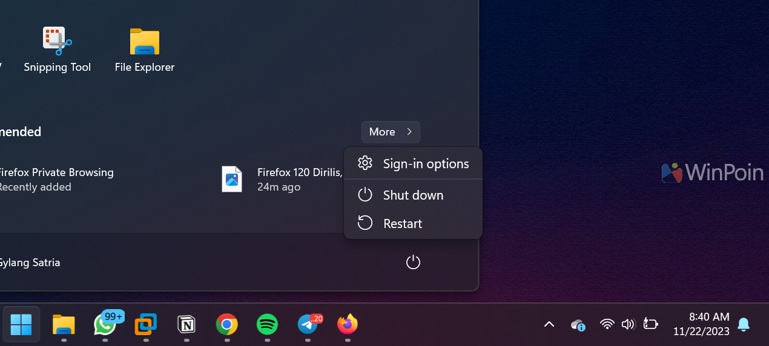Open VMware from the taskbar
769x346 pixels.
point(145,325)
